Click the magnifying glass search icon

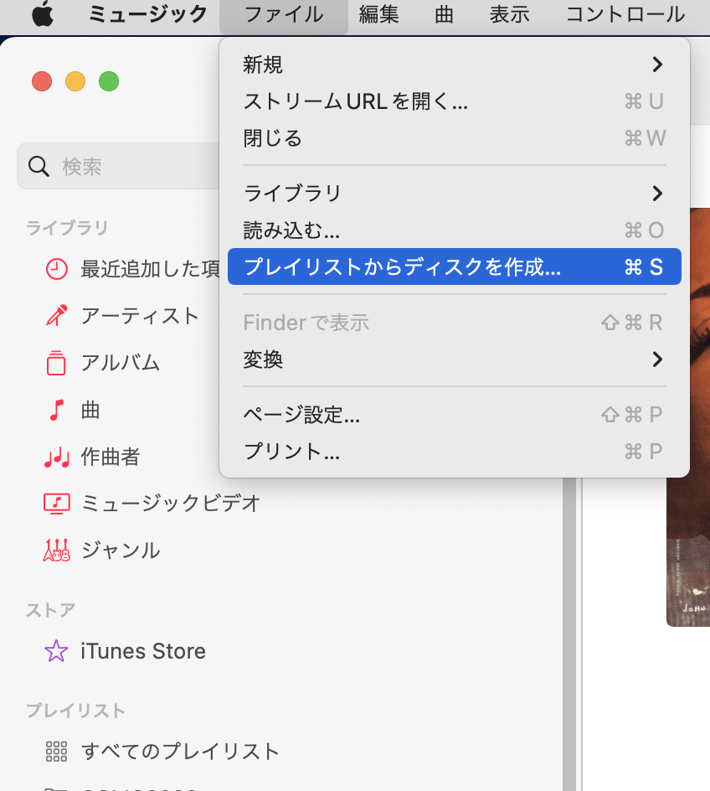[39, 166]
